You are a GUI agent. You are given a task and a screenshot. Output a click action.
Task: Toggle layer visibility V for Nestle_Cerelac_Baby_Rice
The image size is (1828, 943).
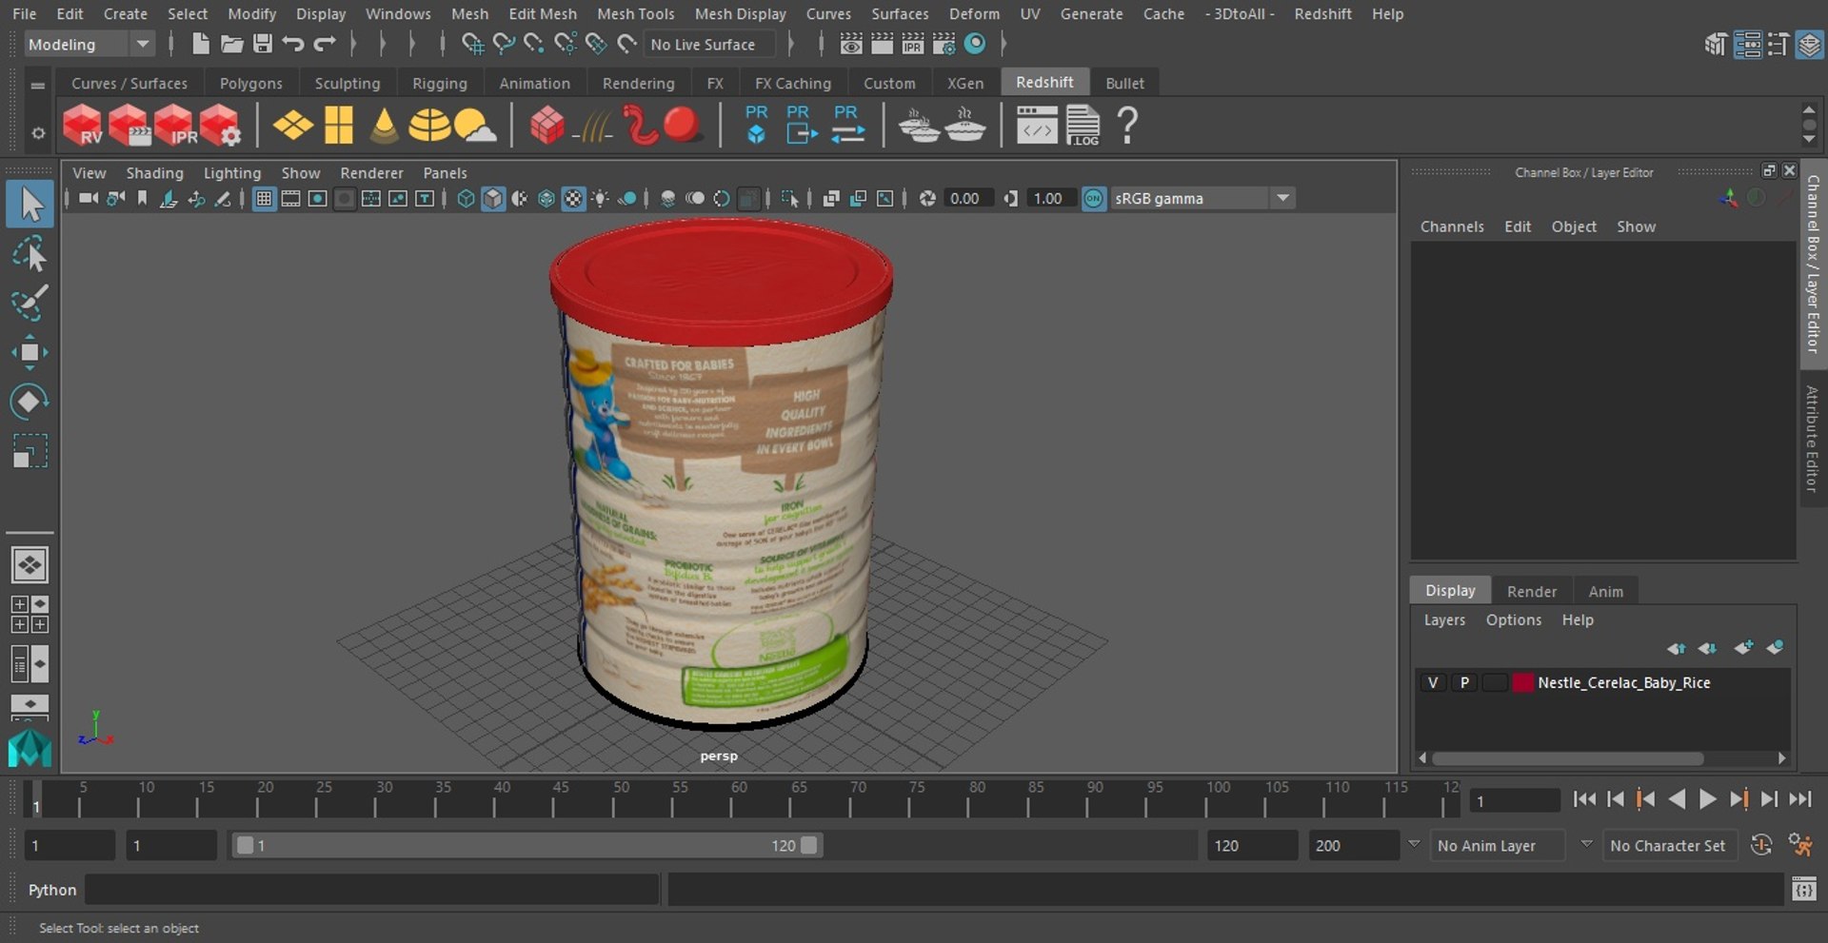[x=1433, y=682]
